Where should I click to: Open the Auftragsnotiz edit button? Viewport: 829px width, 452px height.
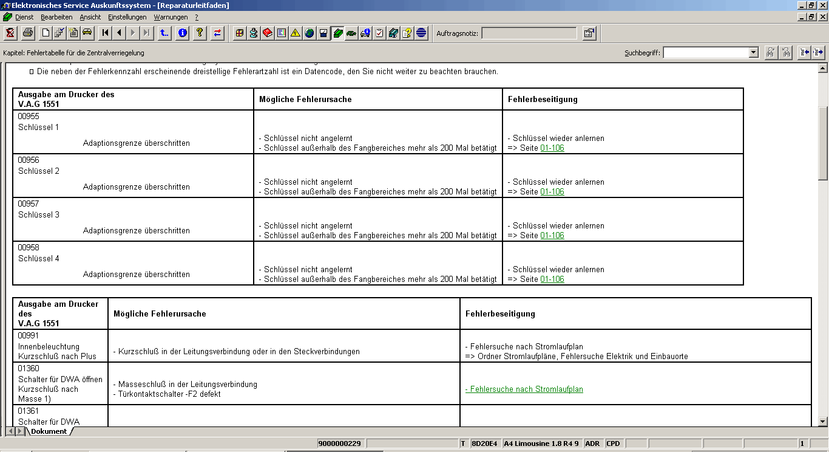589,33
